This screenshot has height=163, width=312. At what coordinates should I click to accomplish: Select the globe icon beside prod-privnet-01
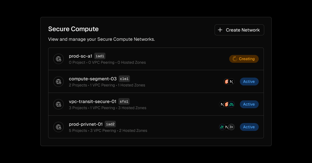point(58,127)
